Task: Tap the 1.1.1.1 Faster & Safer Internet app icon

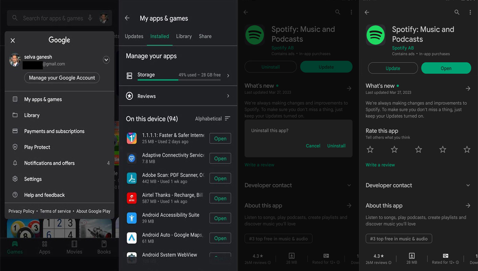Action: click(131, 138)
